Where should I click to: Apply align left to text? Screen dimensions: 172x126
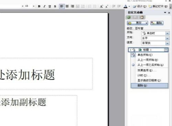[x=62, y=6]
